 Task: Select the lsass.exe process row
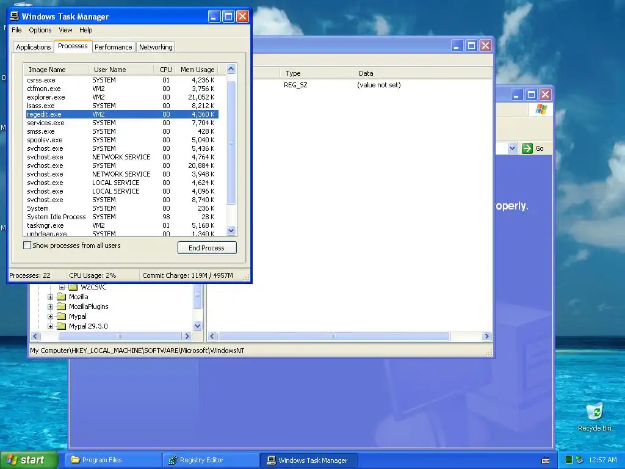[x=122, y=106]
